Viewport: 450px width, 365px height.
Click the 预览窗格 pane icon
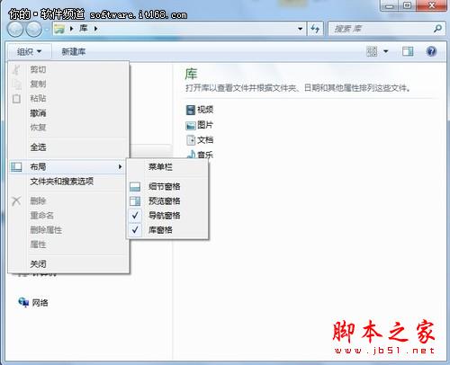coord(135,201)
